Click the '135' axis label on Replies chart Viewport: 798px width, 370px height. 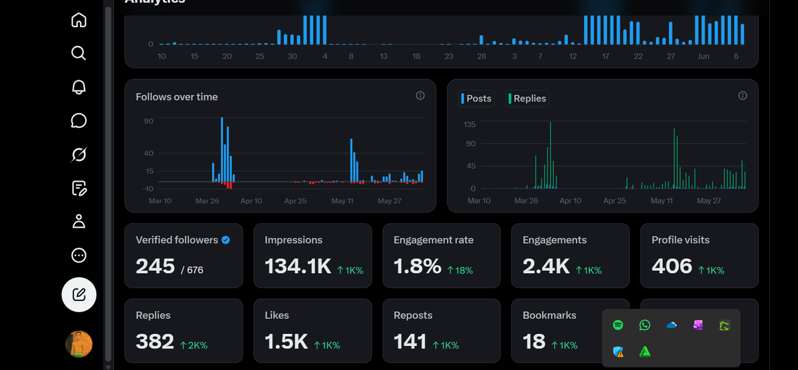tap(469, 124)
